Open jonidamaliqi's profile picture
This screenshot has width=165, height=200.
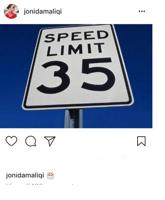(x=12, y=11)
